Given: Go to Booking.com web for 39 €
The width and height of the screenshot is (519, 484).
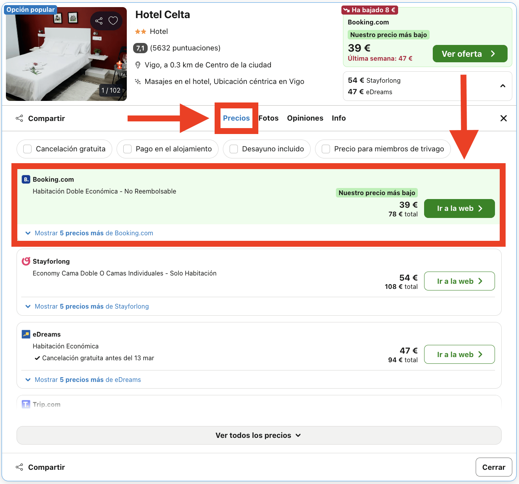Looking at the screenshot, I should click(459, 208).
